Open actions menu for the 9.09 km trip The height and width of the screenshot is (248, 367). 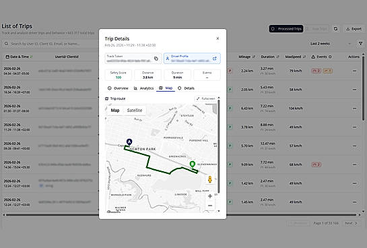[x=354, y=164]
